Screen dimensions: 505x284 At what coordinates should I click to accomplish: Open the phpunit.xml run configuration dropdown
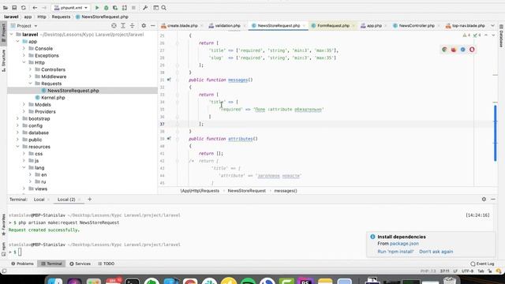[70, 8]
